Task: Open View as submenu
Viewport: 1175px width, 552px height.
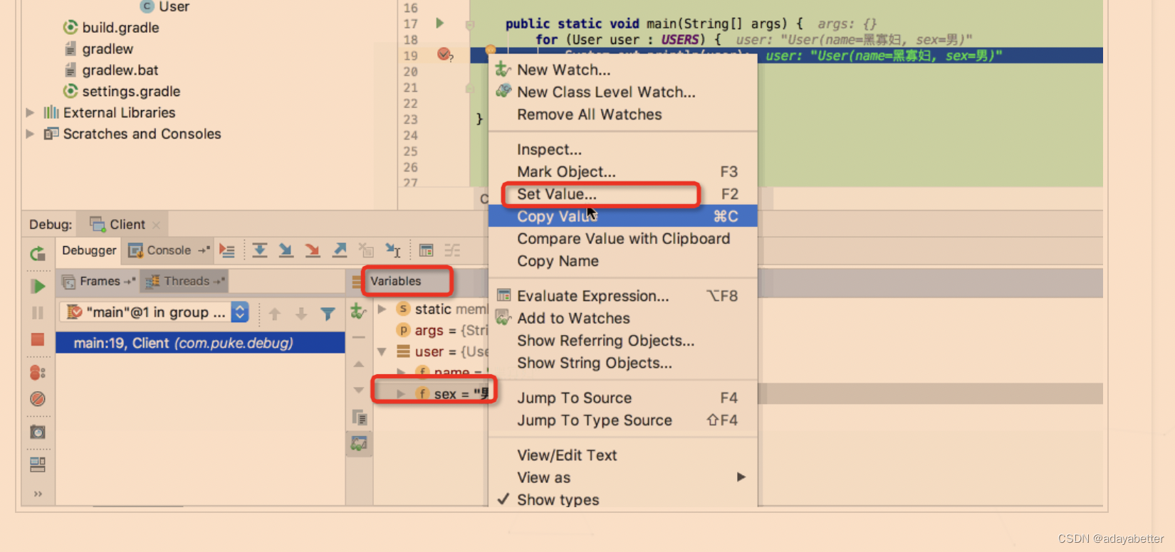Action: [x=622, y=477]
